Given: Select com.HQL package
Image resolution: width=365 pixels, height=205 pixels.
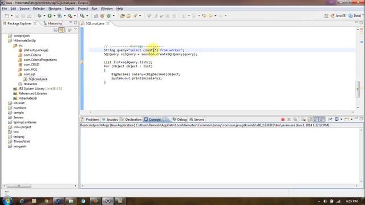Looking at the screenshot, I should (28, 69).
